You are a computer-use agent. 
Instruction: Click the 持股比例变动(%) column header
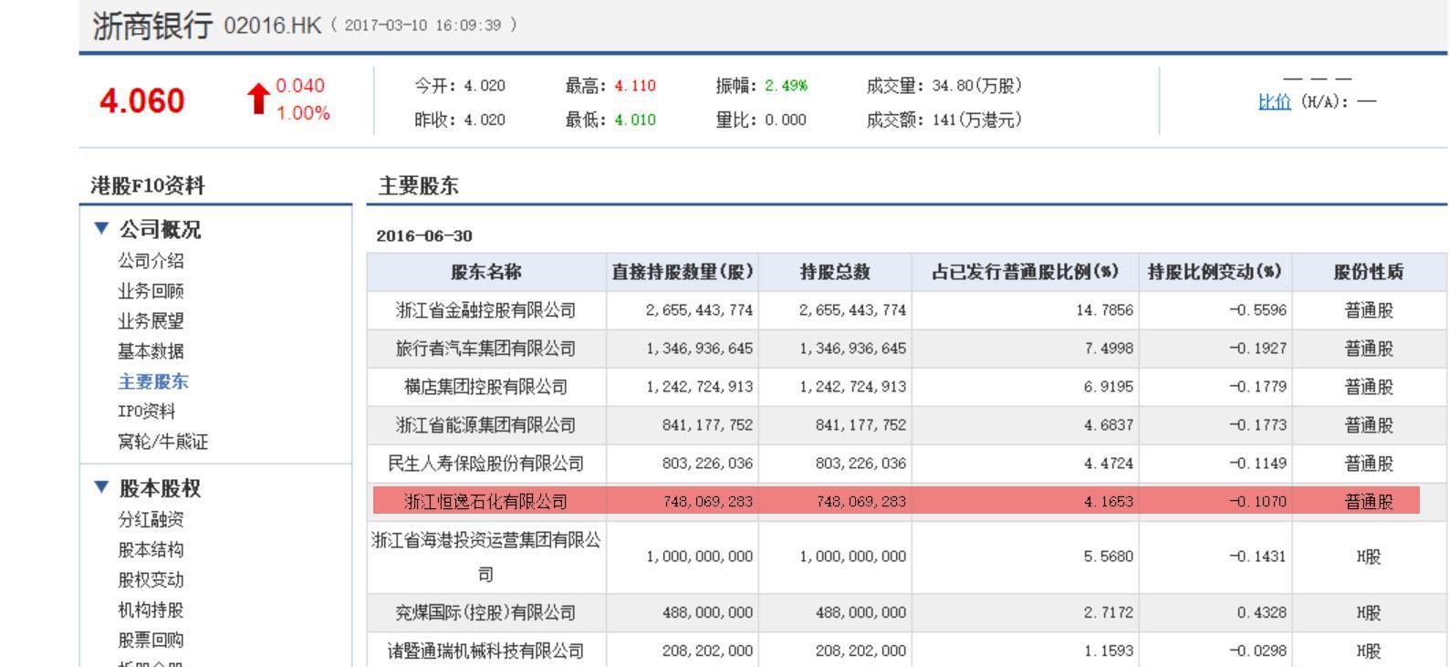(1215, 272)
